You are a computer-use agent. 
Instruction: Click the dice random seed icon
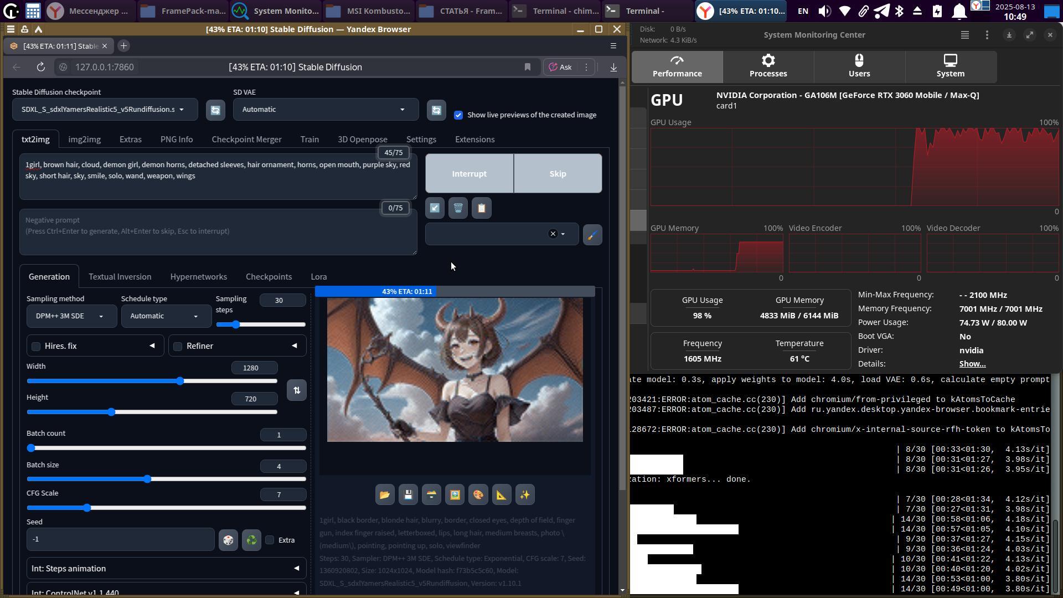click(x=228, y=540)
